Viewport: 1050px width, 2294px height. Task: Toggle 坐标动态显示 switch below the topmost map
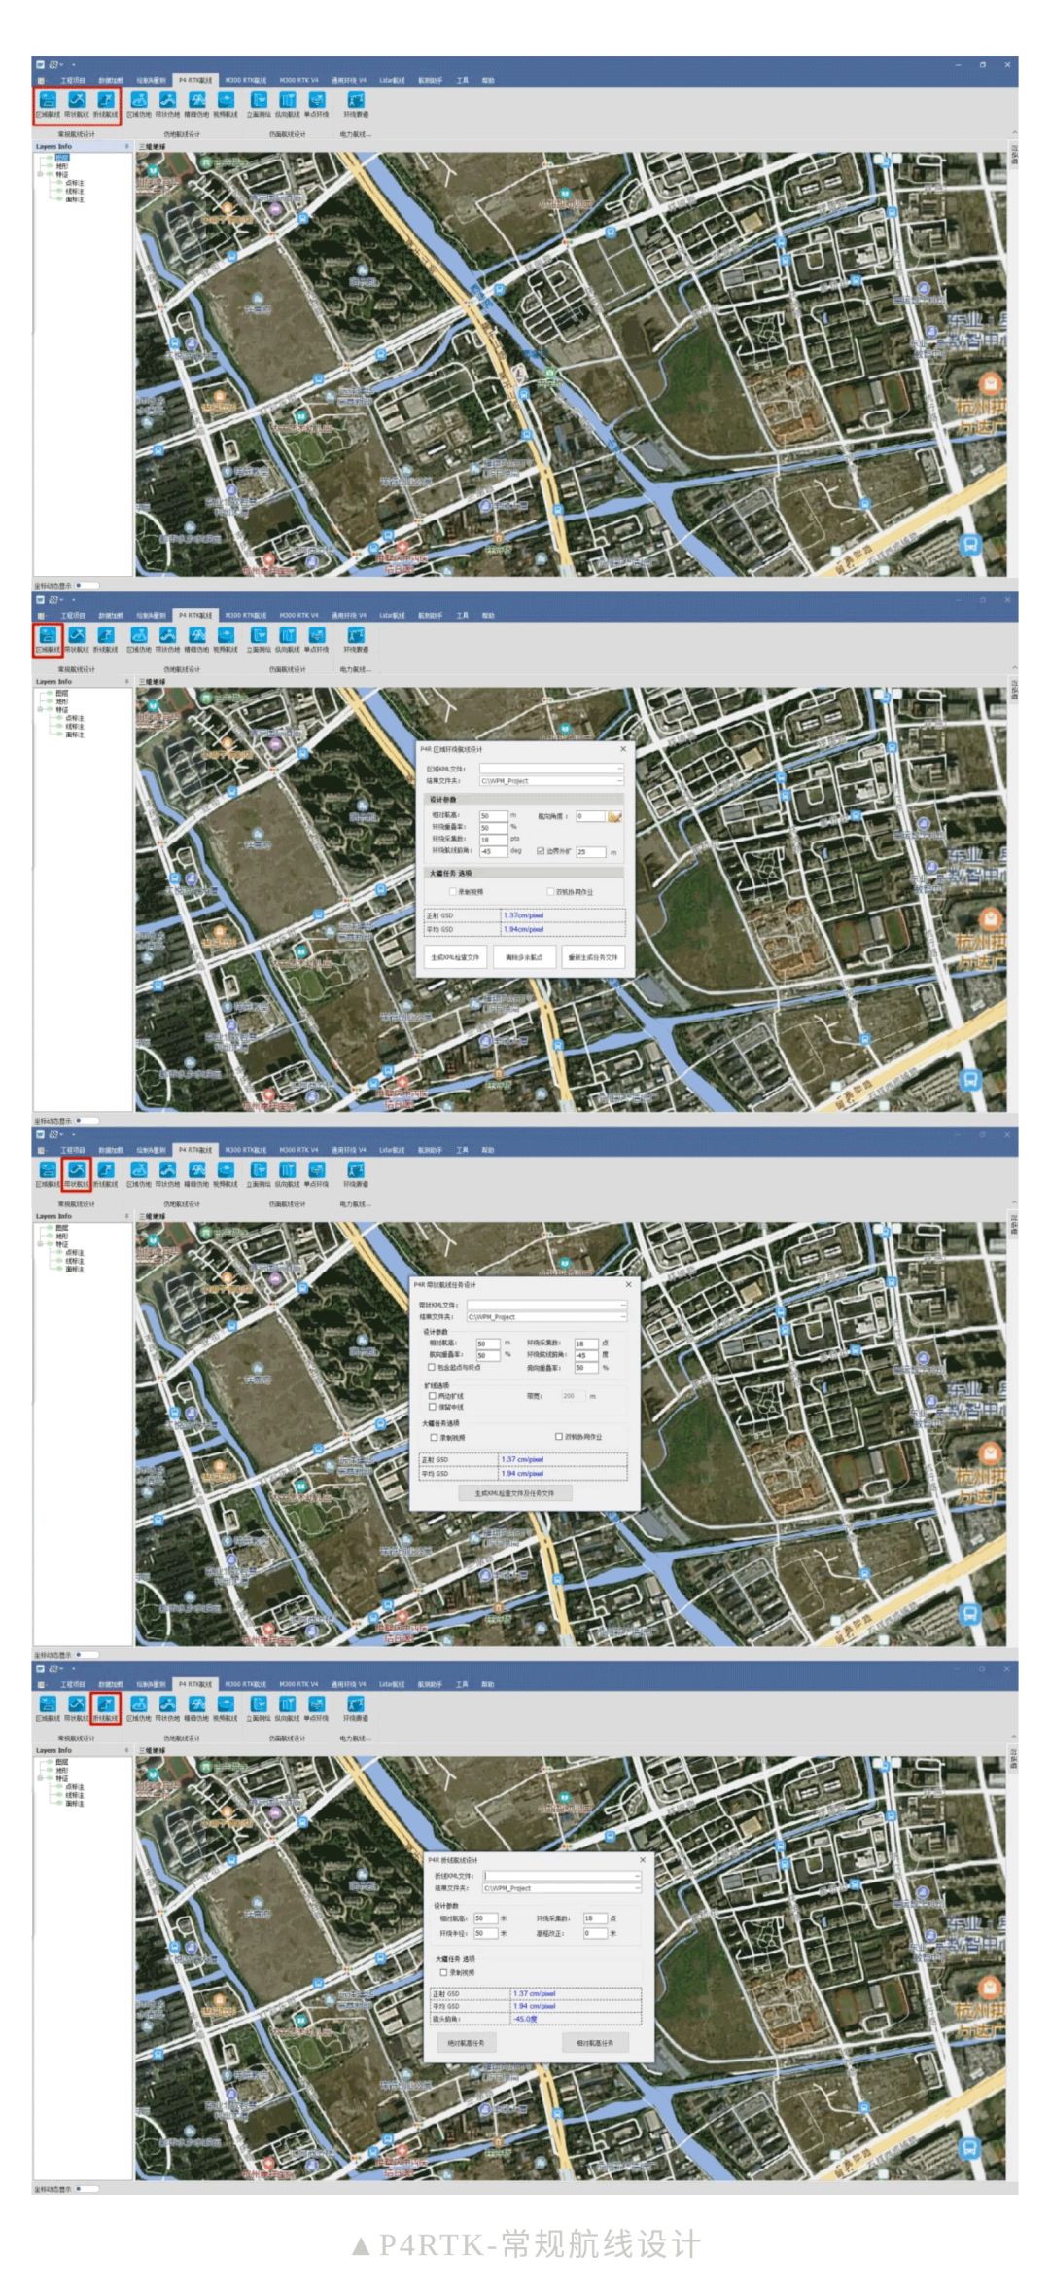pyautogui.click(x=87, y=585)
